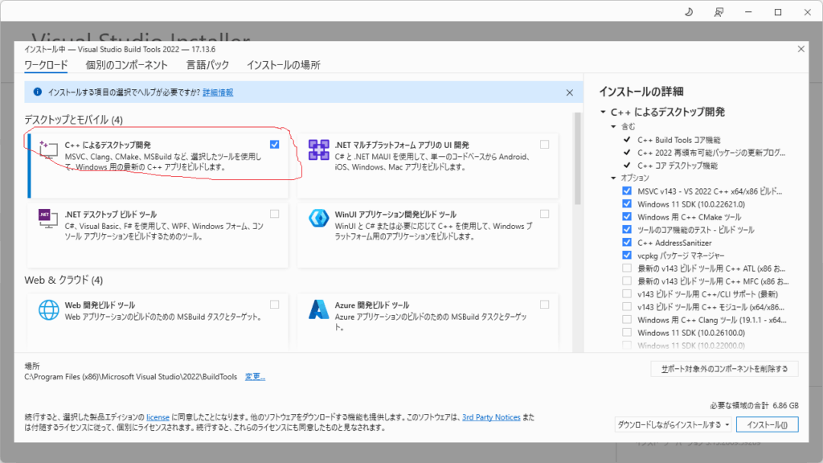823x463 pixels.
Task: Open the 3rd Party Notices link
Action: point(491,417)
